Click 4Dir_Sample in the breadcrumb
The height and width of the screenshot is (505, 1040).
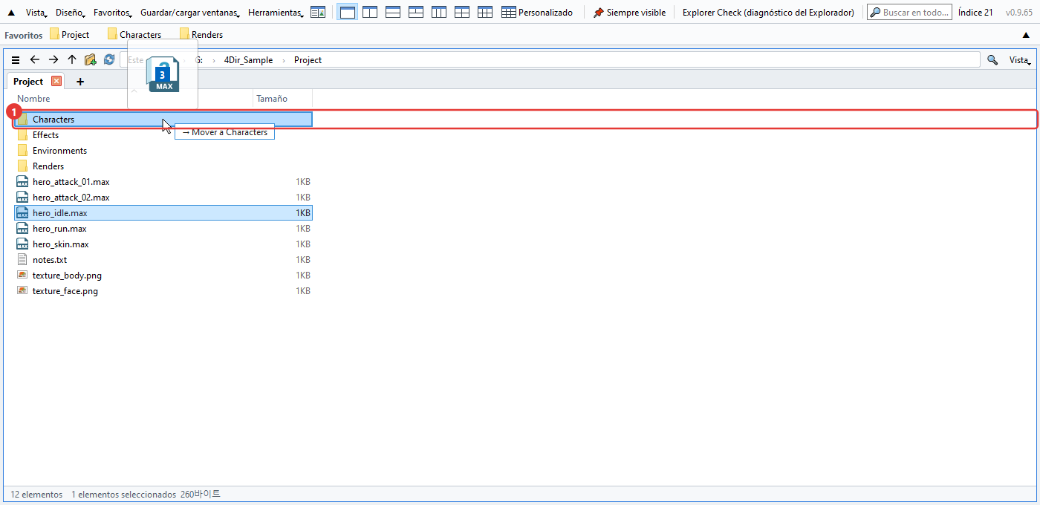248,60
